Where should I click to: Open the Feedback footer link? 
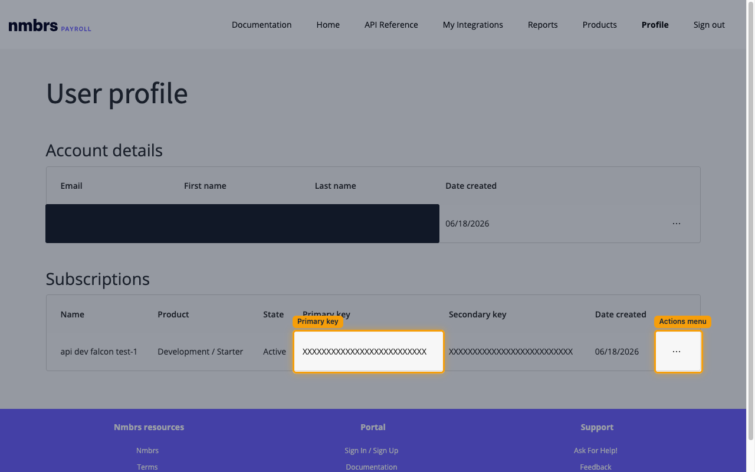pos(596,467)
